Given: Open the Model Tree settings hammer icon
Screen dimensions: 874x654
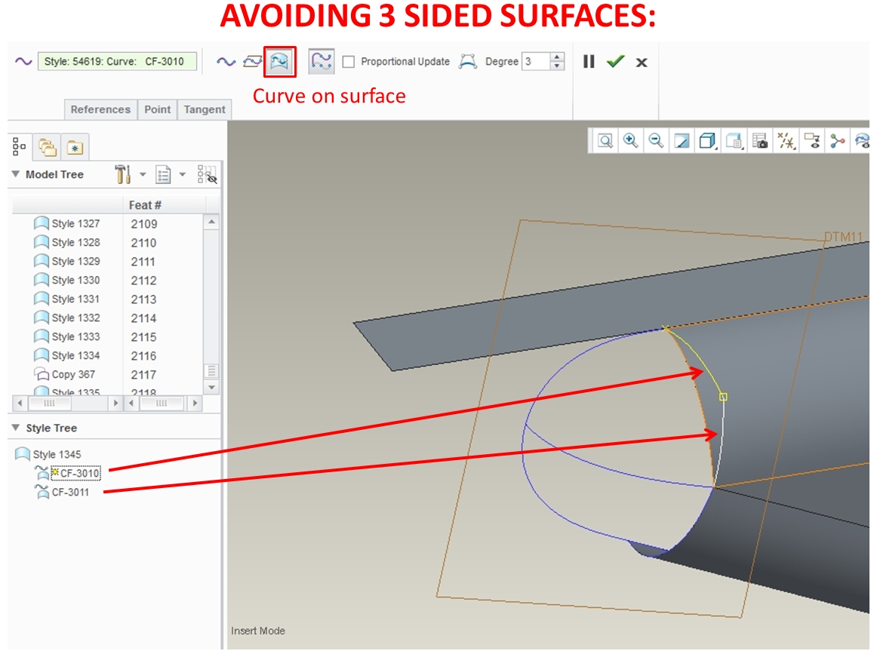Looking at the screenshot, I should point(122,174).
